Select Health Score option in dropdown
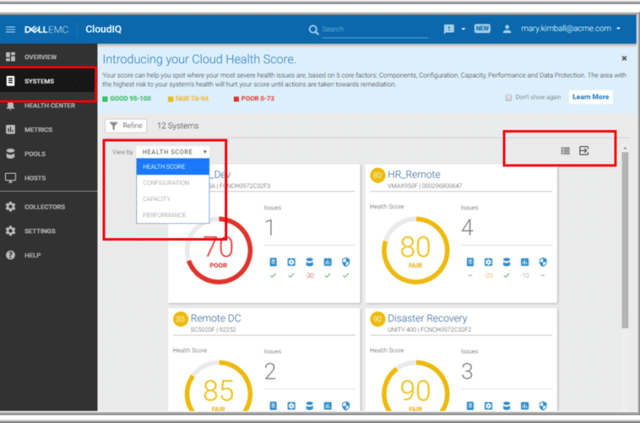This screenshot has height=423, width=640. pyautogui.click(x=173, y=166)
